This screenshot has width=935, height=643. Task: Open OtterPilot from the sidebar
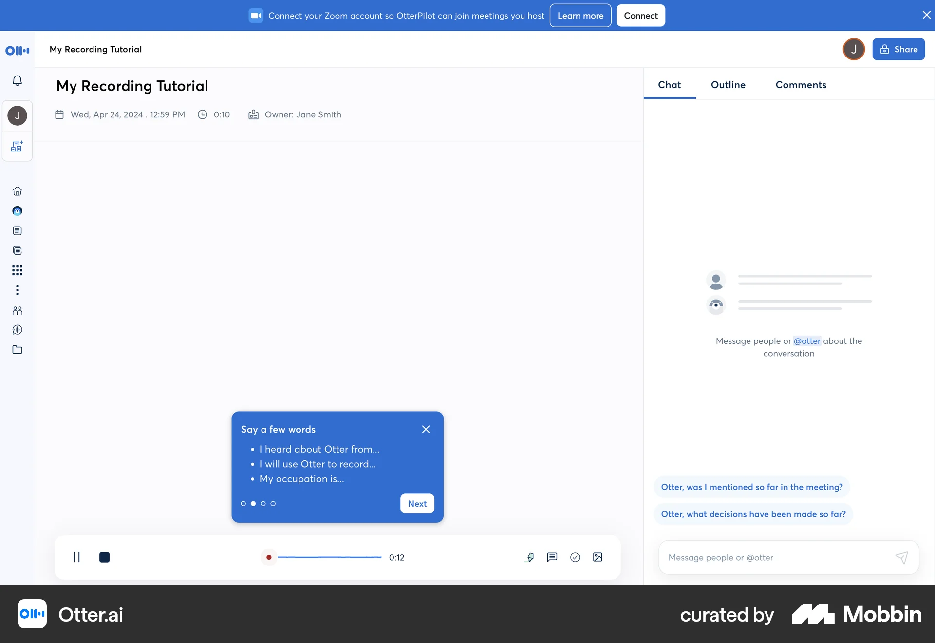pos(17,211)
